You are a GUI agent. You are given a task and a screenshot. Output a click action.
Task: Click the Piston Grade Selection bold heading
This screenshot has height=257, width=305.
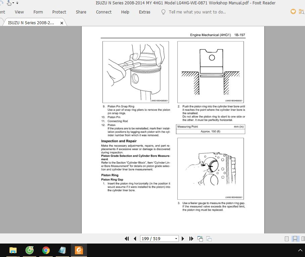point(136,158)
